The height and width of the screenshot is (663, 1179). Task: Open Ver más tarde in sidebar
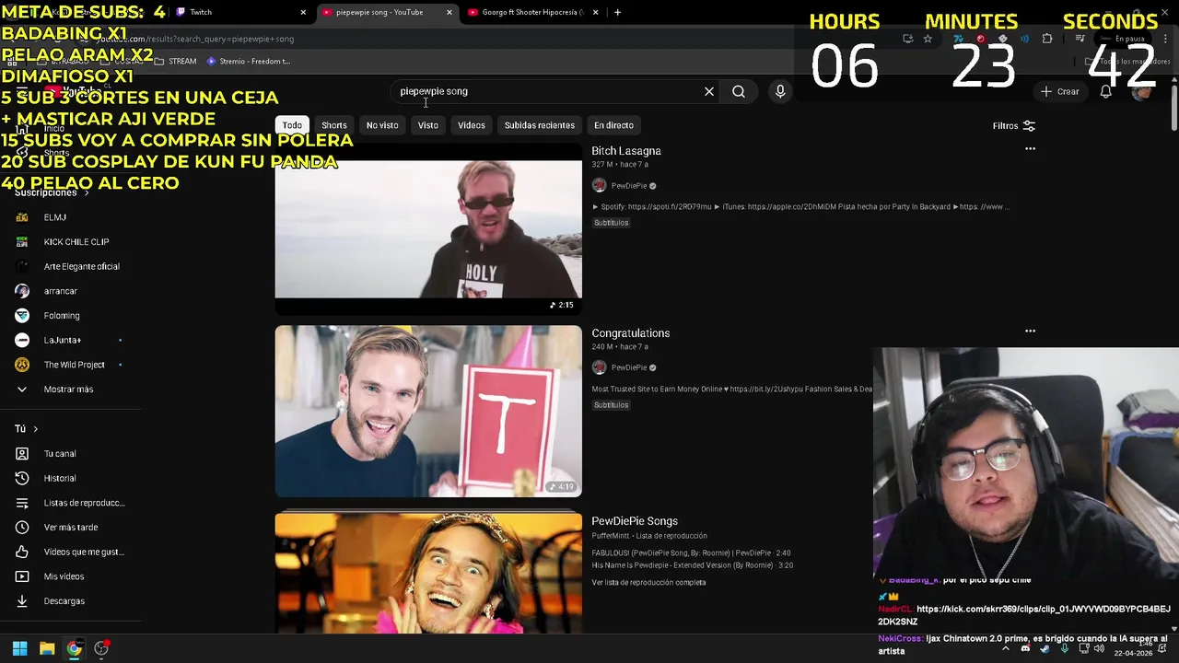point(72,528)
